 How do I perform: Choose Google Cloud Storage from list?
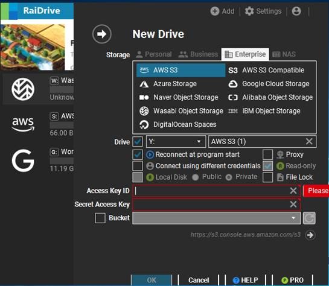click(x=269, y=84)
